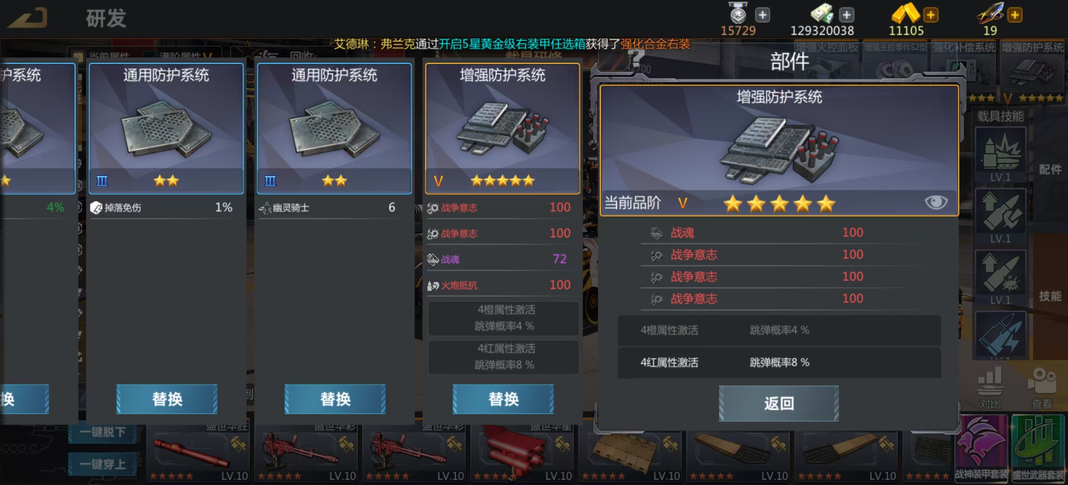Replace with the 增强防护系统 five-star part
Image resolution: width=1068 pixels, height=485 pixels.
click(x=503, y=399)
